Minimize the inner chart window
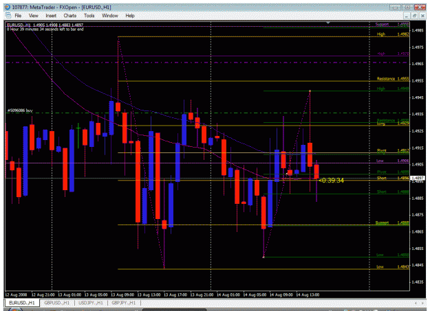 point(407,16)
